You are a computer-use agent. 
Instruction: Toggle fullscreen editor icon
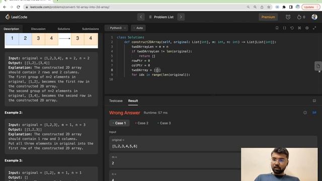pos(314,28)
